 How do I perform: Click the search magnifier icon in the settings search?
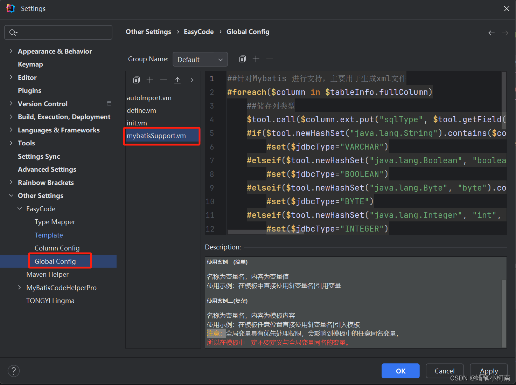coord(13,33)
